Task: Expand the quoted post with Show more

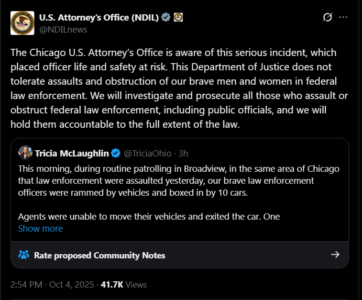Action: pos(40,228)
